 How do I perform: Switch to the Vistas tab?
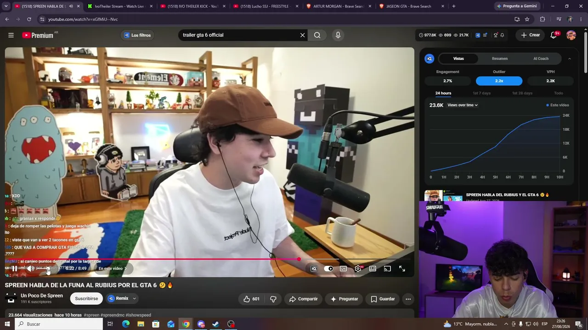[458, 59]
